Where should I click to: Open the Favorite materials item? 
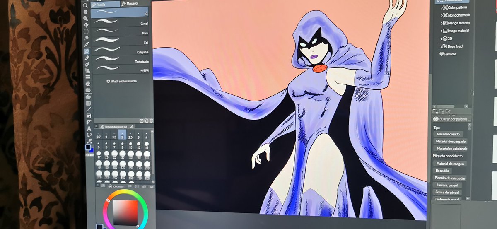point(448,54)
